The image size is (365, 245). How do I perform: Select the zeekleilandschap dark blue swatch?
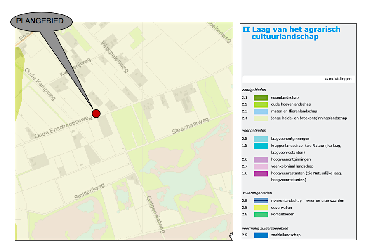(261, 235)
